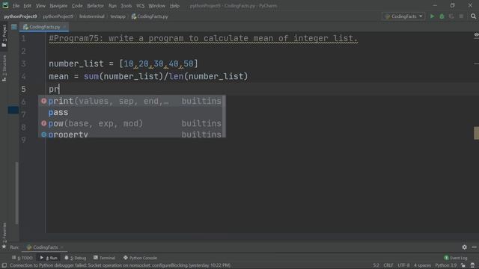The image size is (479, 269).
Task: Click line 4 mean assignment code
Action: 148,76
